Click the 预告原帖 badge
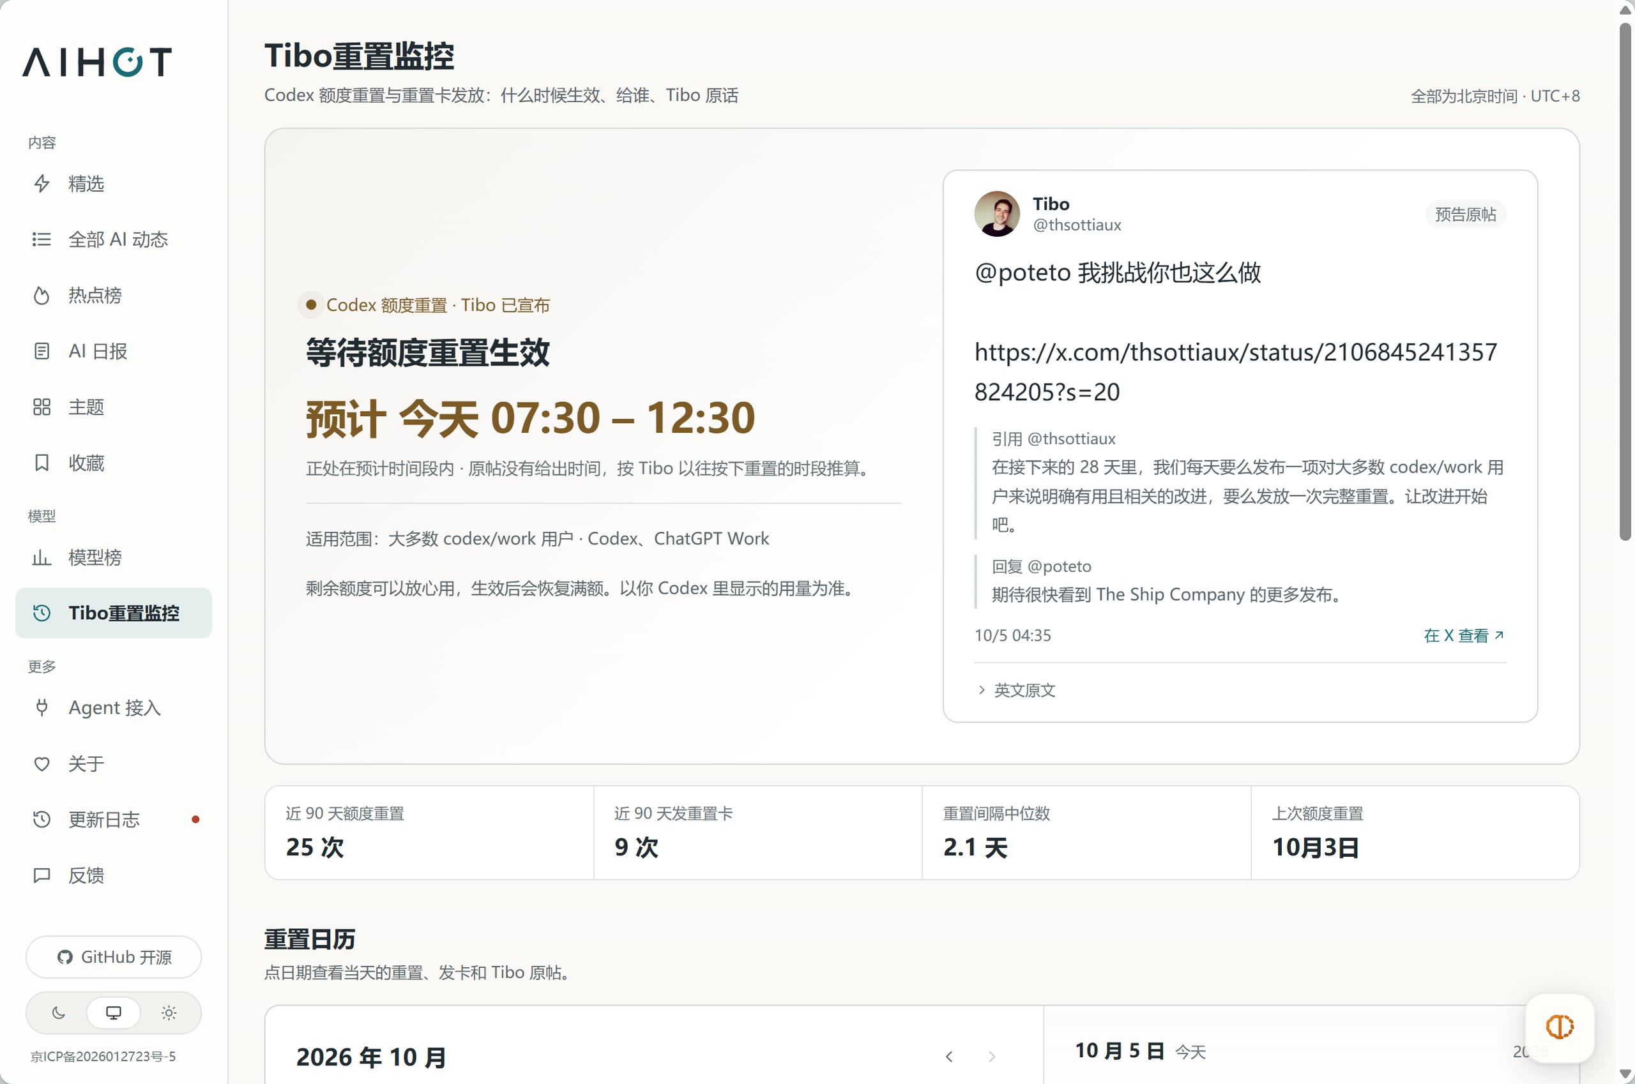 click(1466, 215)
